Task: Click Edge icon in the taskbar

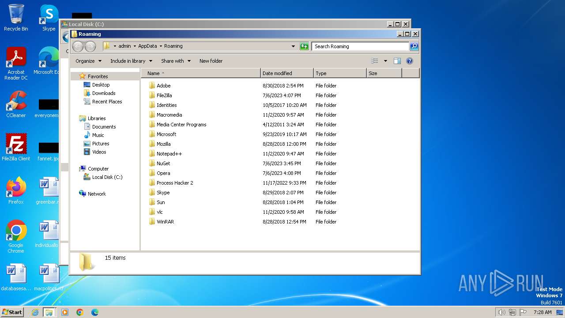Action: [95, 312]
